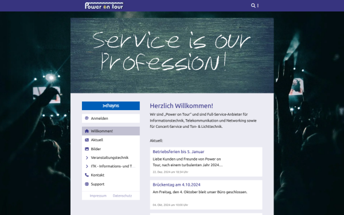Viewport: 344px width, 215px height.
Task: Click the picture icon beside Bilder
Action: click(x=87, y=149)
